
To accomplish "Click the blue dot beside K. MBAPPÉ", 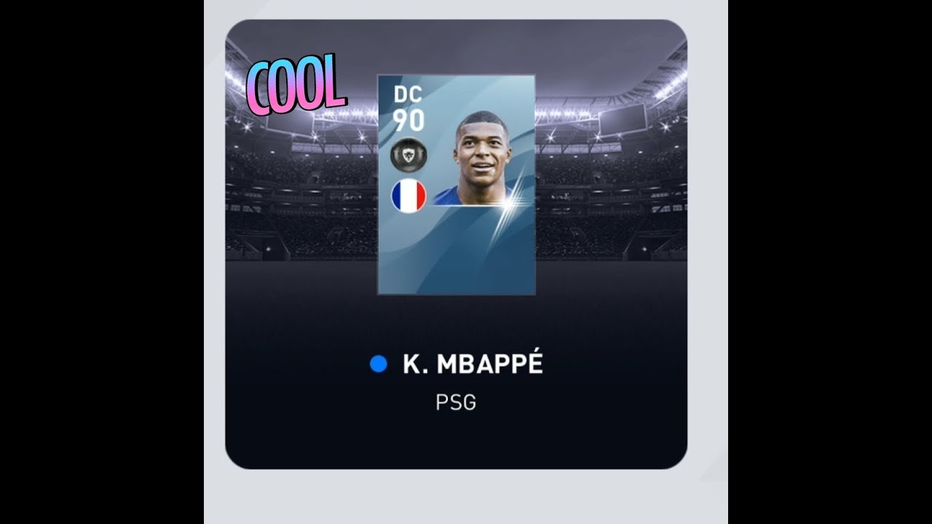I will [x=378, y=364].
